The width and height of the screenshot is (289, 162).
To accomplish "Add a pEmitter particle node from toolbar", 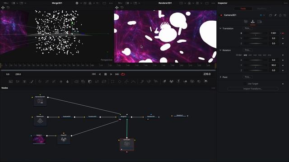I will click(x=142, y=81).
